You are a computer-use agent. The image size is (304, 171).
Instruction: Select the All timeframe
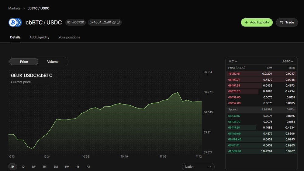[88, 166]
